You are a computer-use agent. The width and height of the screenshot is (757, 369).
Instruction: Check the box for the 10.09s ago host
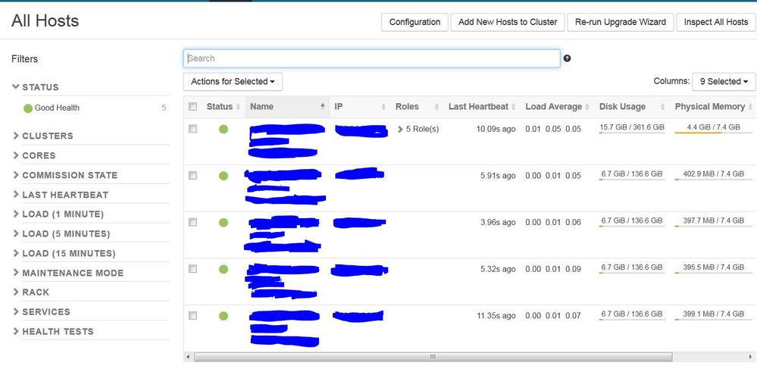pos(192,129)
